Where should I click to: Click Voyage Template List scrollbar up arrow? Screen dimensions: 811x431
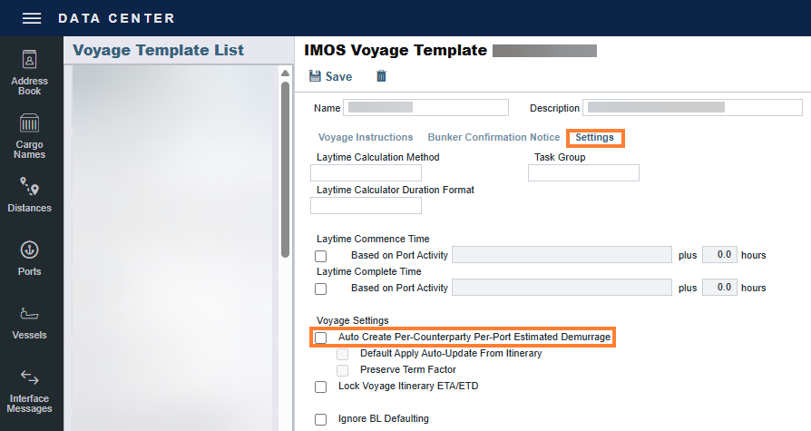pos(285,73)
